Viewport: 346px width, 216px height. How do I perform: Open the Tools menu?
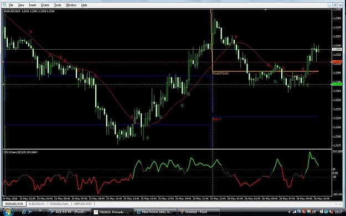tap(58, 5)
